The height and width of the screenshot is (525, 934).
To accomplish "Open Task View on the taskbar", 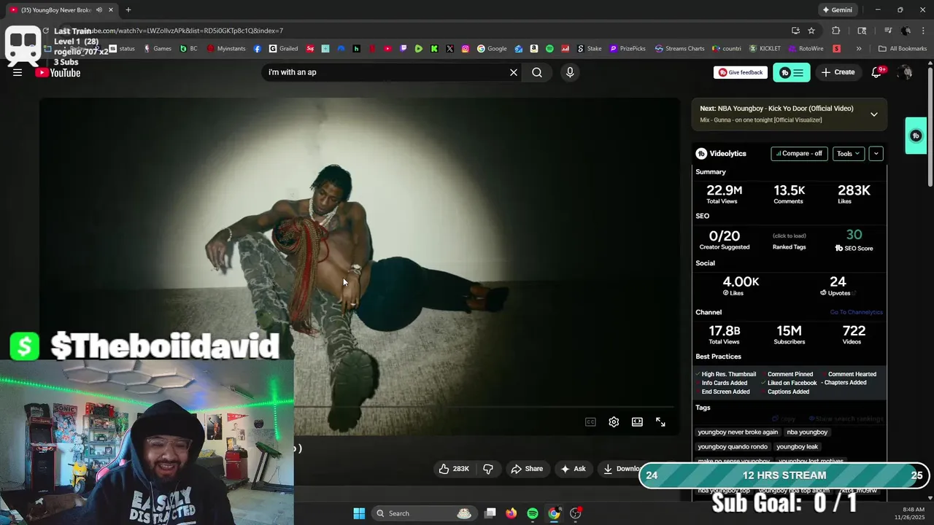I will coord(490,513).
